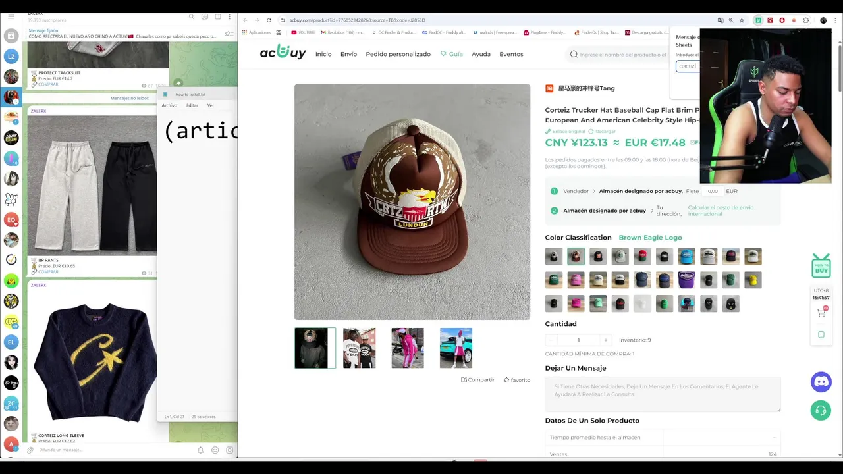843x474 pixels.
Task: Click the acbuy logo
Action: [x=283, y=53]
